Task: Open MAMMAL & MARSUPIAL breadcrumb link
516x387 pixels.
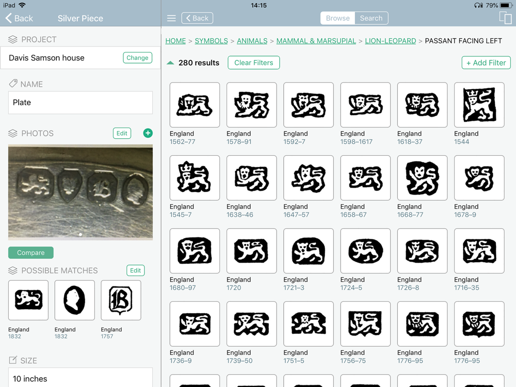Action: click(316, 41)
